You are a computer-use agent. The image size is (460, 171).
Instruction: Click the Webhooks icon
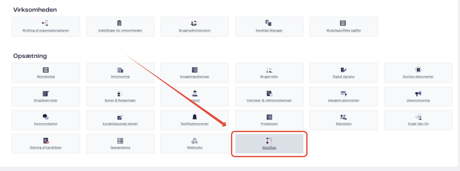pos(194,141)
